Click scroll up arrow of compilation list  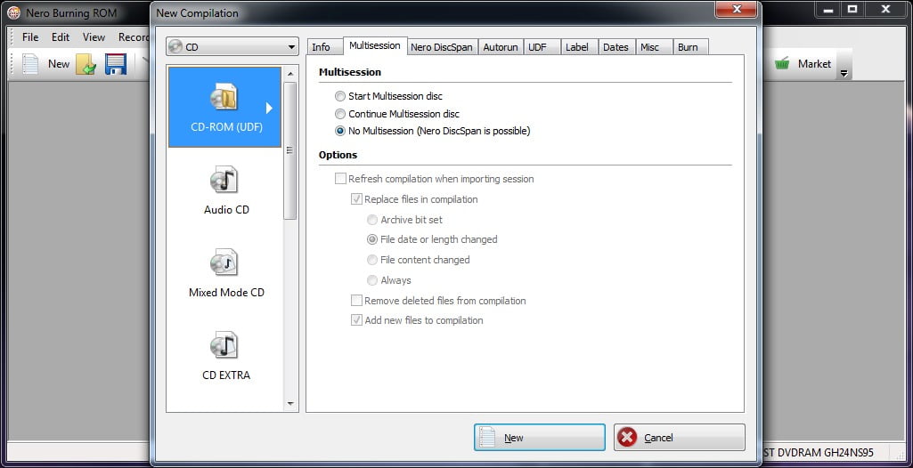[290, 74]
